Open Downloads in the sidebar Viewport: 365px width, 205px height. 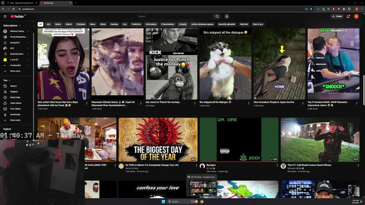pyautogui.click(x=15, y=114)
